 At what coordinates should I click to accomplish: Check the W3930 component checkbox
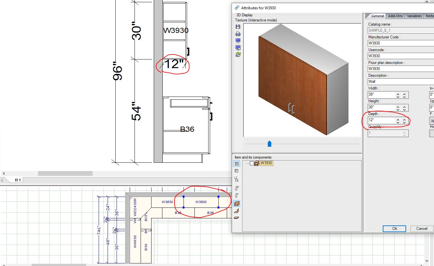tap(252, 163)
